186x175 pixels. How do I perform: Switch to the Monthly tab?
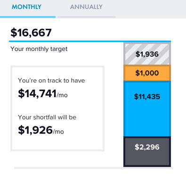click(27, 7)
